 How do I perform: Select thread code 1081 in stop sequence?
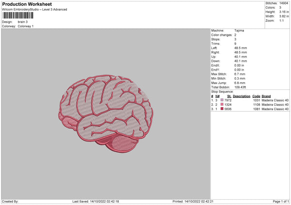point(256,109)
